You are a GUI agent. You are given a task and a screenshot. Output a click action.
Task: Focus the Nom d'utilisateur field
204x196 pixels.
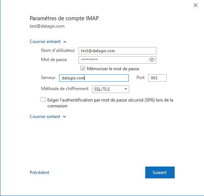(117, 51)
